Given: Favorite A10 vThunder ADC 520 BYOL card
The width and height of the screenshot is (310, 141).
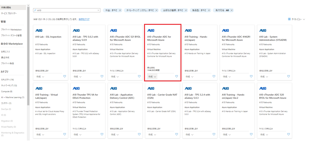Looking at the screenshot, I should (289, 134).
